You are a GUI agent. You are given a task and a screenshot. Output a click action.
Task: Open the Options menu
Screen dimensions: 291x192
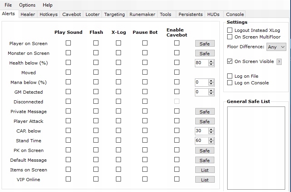pyautogui.click(x=27, y=5)
